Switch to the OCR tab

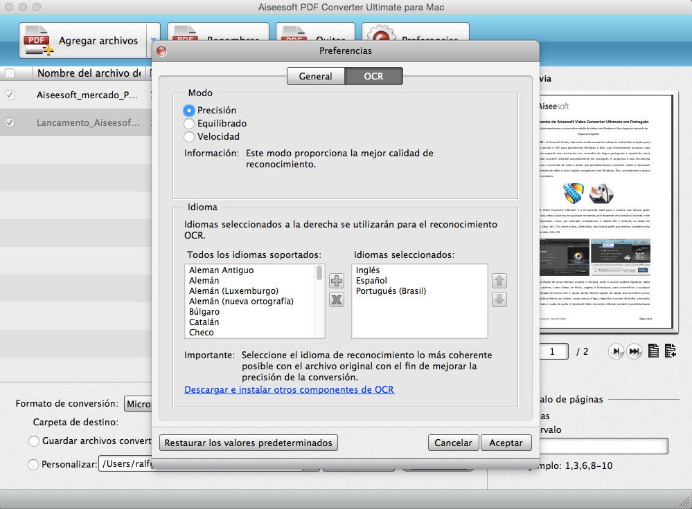click(374, 76)
